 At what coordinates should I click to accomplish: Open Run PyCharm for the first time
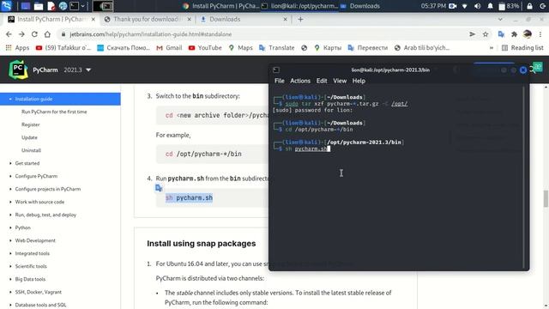(x=54, y=112)
